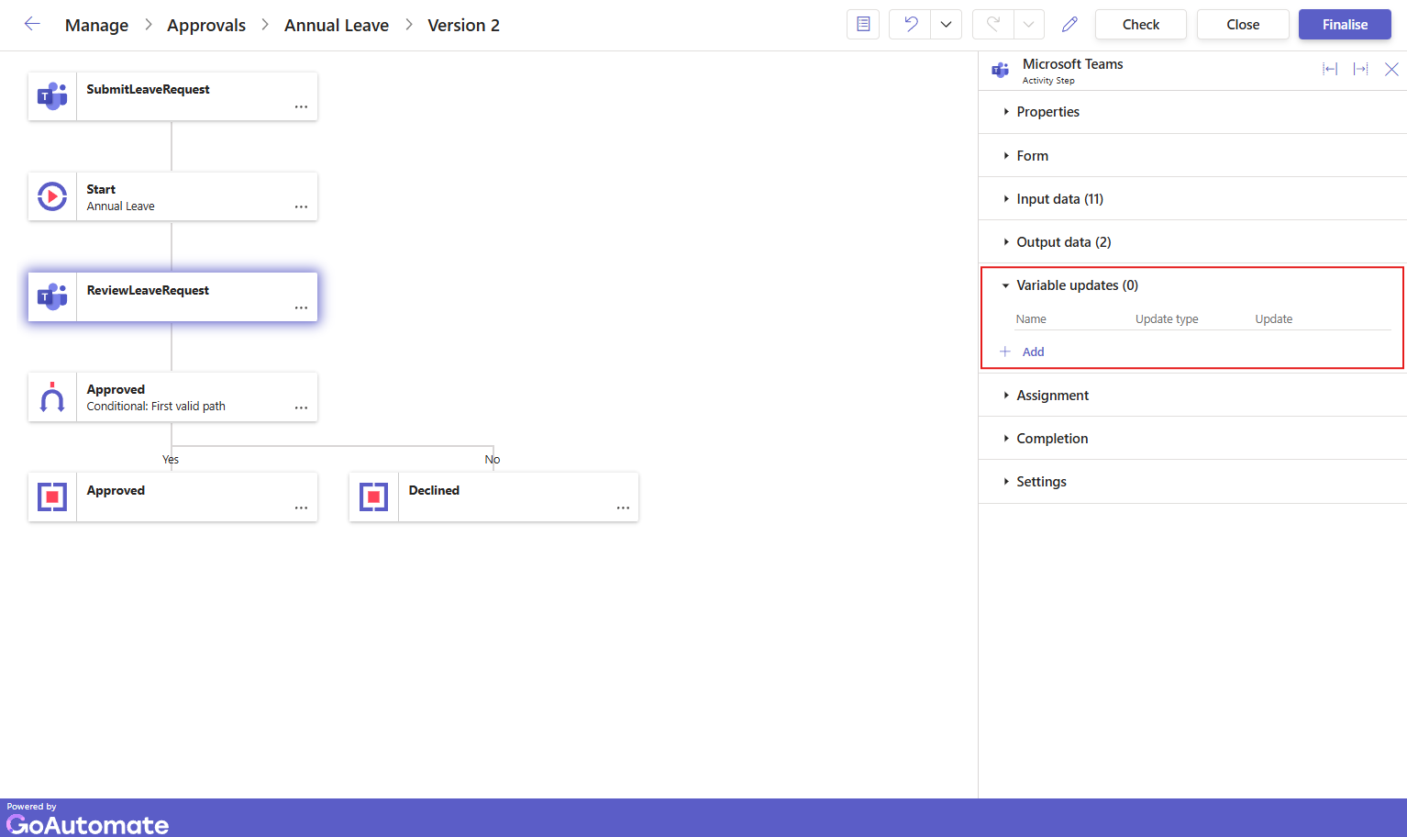The width and height of the screenshot is (1407, 837).
Task: Click the Finalise button
Action: coord(1345,25)
